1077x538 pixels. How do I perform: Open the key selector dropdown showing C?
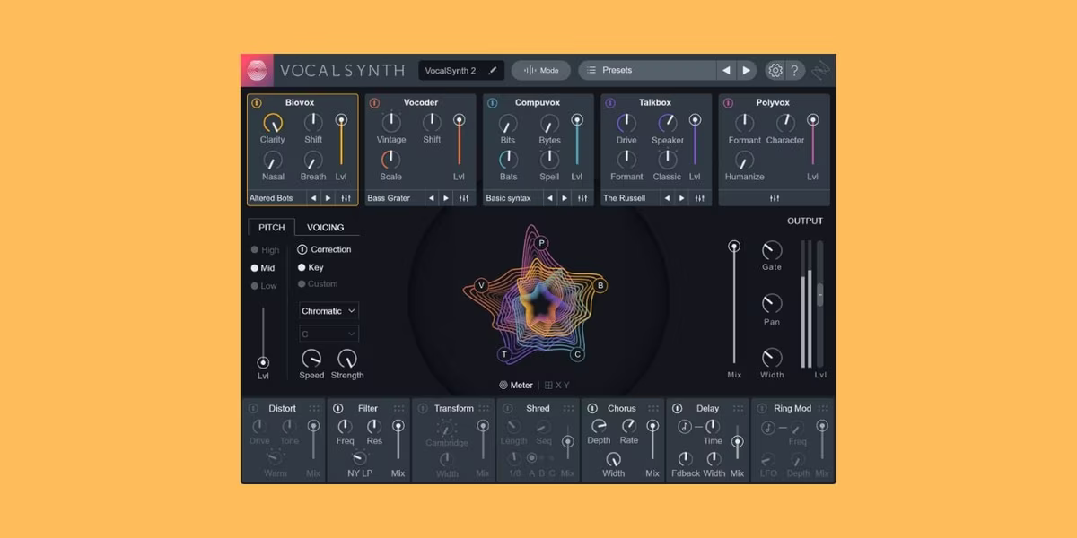(x=328, y=333)
